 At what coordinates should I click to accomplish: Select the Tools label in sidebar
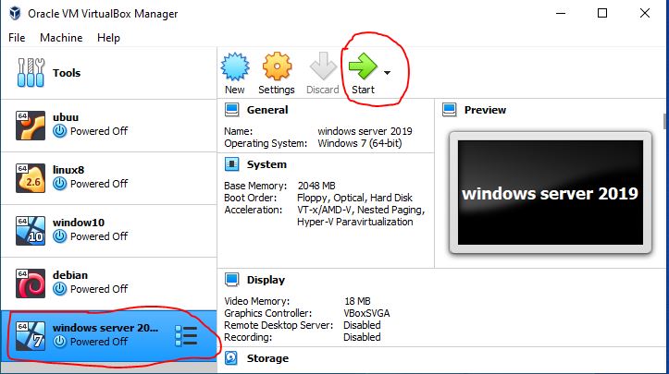click(x=67, y=73)
